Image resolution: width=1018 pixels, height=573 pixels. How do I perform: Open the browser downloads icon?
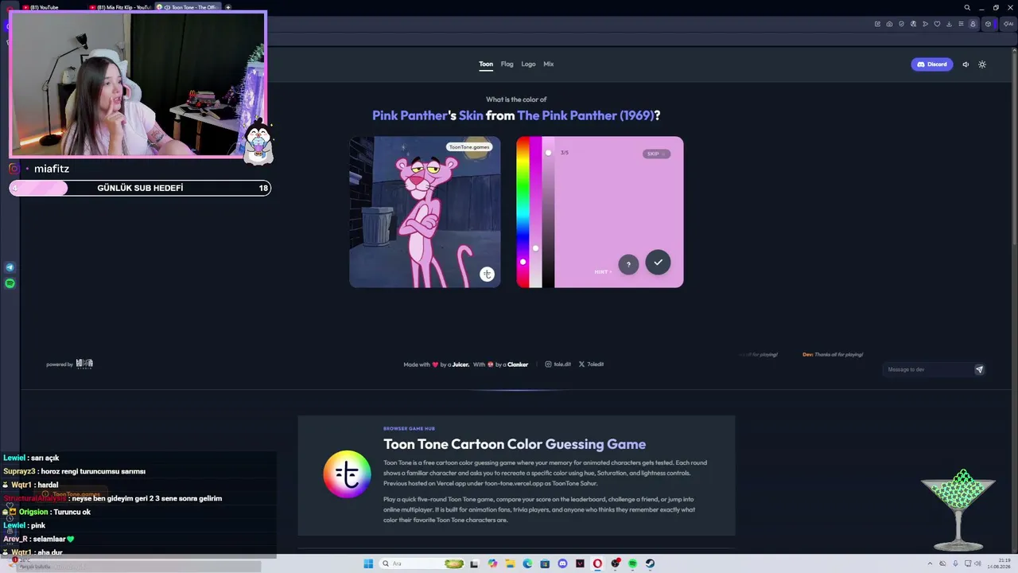[x=949, y=24]
